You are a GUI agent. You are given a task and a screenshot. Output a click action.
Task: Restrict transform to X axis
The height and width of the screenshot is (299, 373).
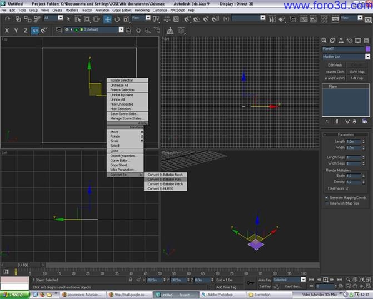pos(7,31)
